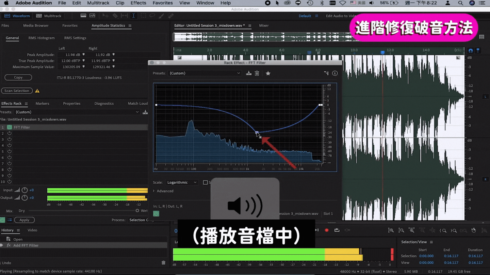Open the Multitrack menu in menu bar
Screen dimensions: 490x275
coord(98,3)
